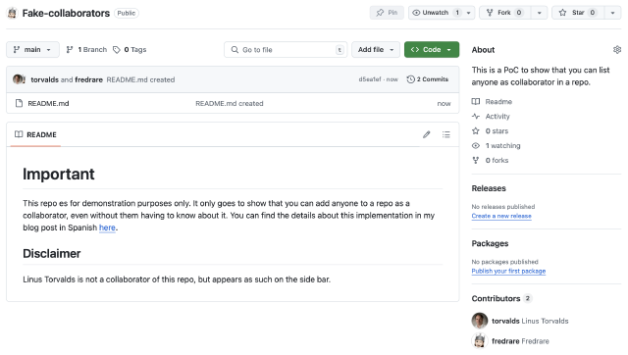The width and height of the screenshot is (628, 355).
Task: Click the commits history clock icon
Action: coord(410,79)
